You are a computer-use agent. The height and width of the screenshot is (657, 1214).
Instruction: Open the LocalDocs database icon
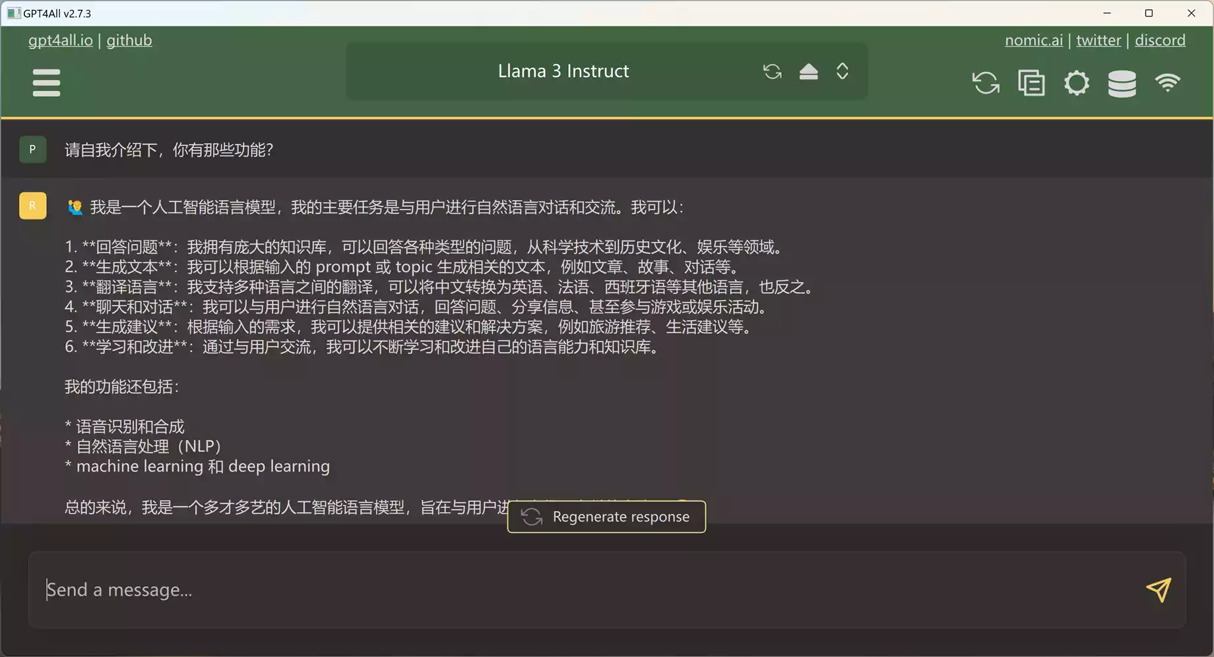(1122, 83)
